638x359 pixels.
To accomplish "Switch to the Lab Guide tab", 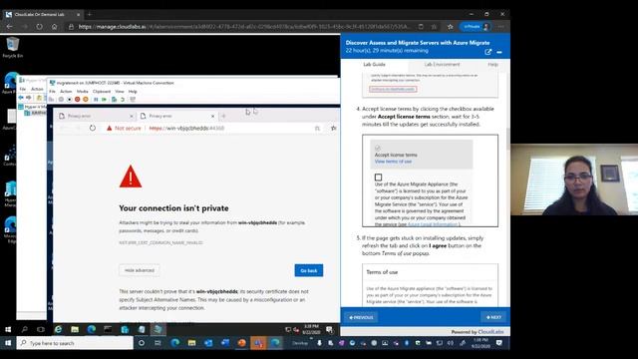I will click(x=374, y=64).
